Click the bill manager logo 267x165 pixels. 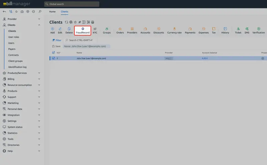[x=17, y=4]
